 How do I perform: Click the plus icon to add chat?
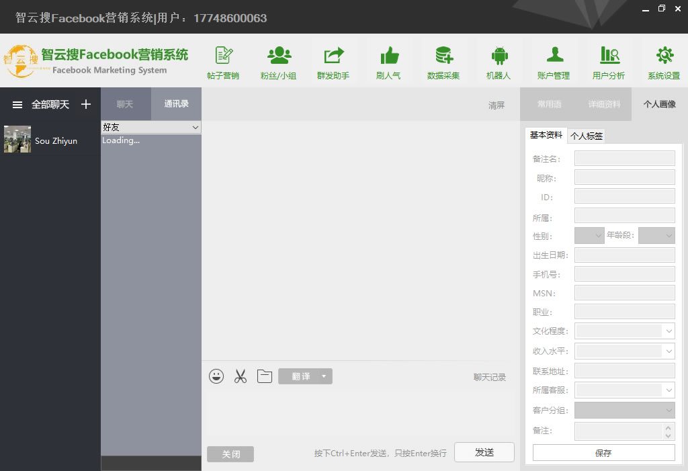coord(86,104)
